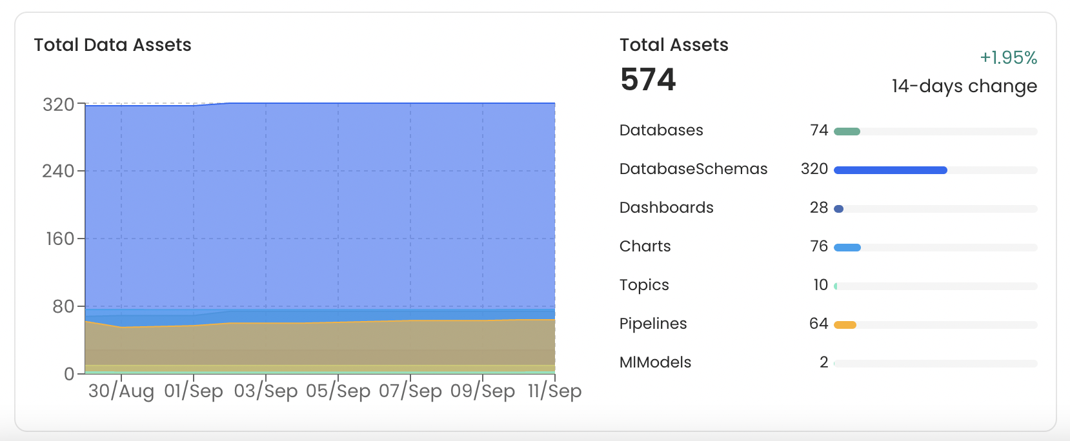Select the MlModels entity label

(655, 362)
